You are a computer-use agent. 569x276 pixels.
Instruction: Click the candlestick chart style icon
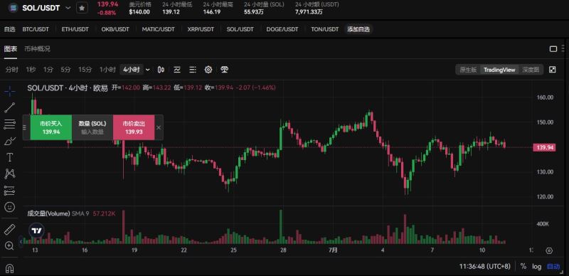tap(161, 70)
